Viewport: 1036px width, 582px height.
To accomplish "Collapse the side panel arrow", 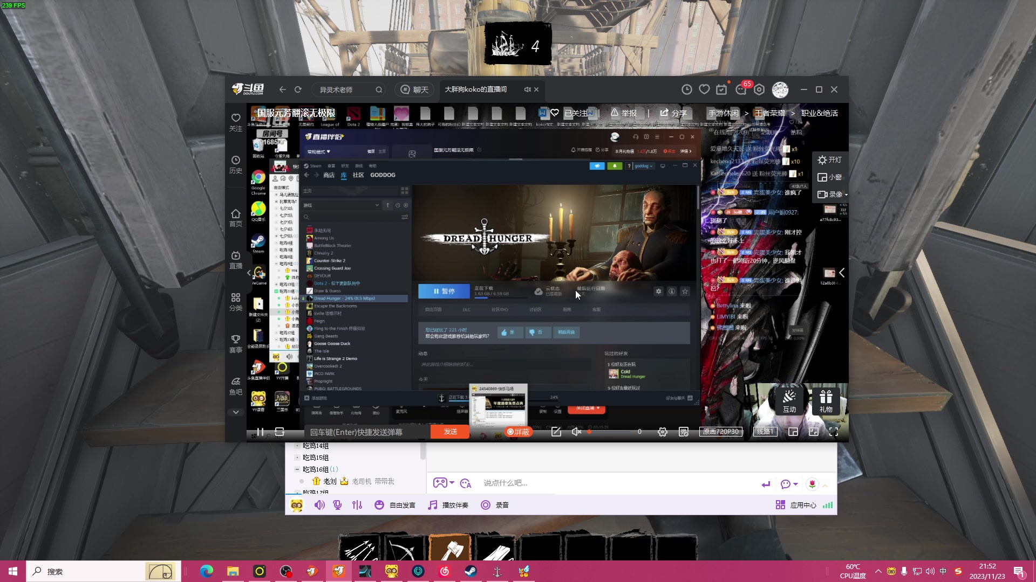I will 842,273.
